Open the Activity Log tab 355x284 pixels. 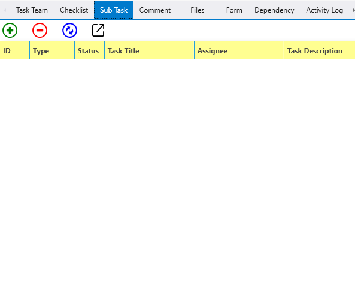point(324,10)
